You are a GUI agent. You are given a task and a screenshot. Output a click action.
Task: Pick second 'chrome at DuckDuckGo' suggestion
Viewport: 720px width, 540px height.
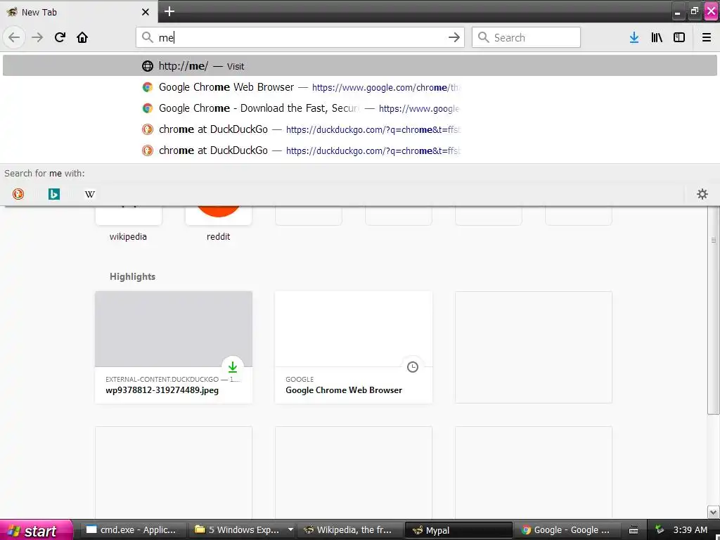359,150
